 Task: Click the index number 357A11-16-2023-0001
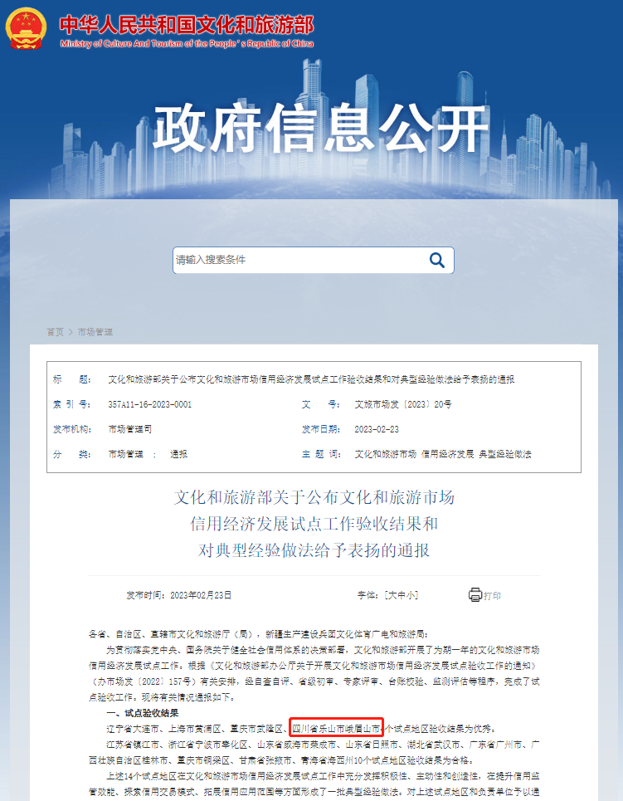point(149,404)
